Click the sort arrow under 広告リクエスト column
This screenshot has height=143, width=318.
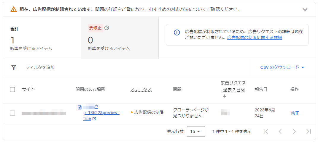click(x=224, y=96)
